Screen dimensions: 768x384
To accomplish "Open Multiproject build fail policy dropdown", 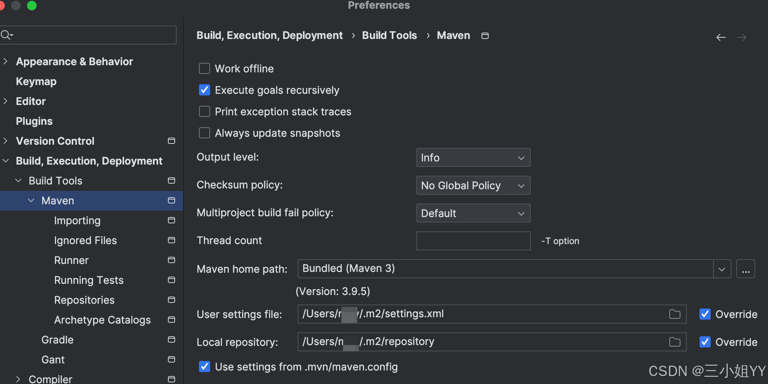I will (x=473, y=213).
